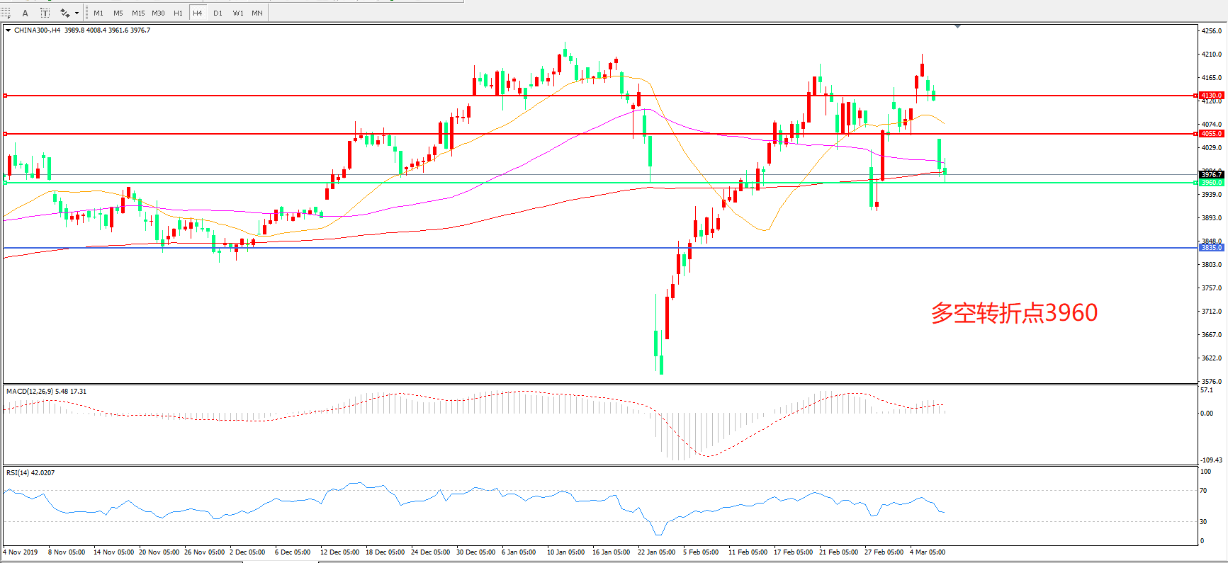Select the Fibonacci tool icon in toolbar
This screenshot has height=563, width=1228.
pyautogui.click(x=6, y=13)
